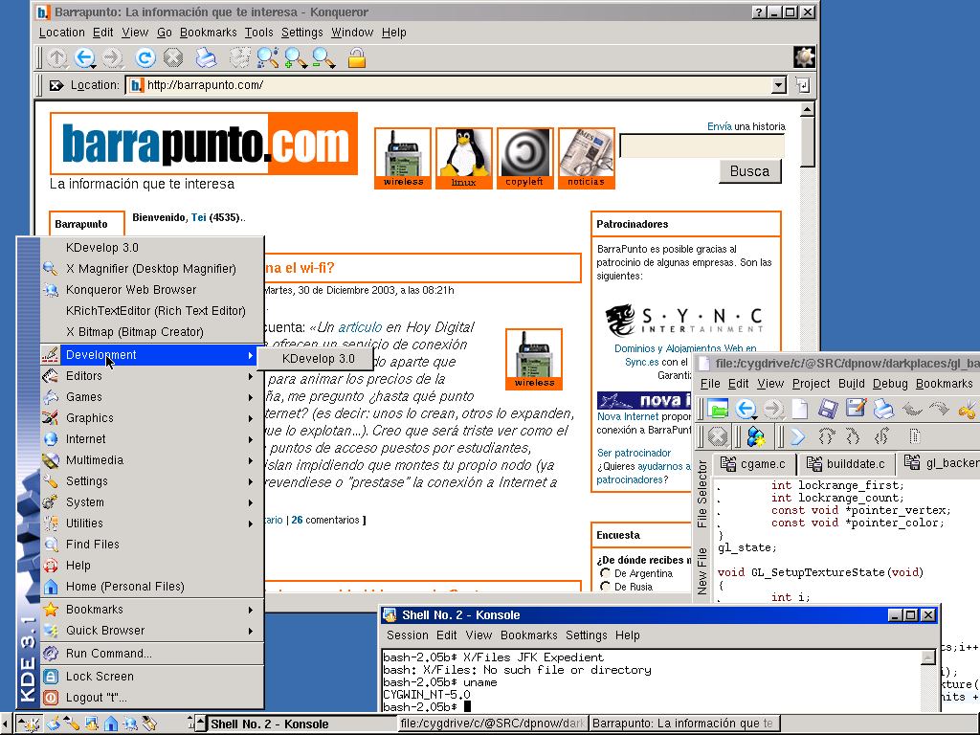This screenshot has height=735, width=980.
Task: Click the Busca search button
Action: [x=749, y=171]
